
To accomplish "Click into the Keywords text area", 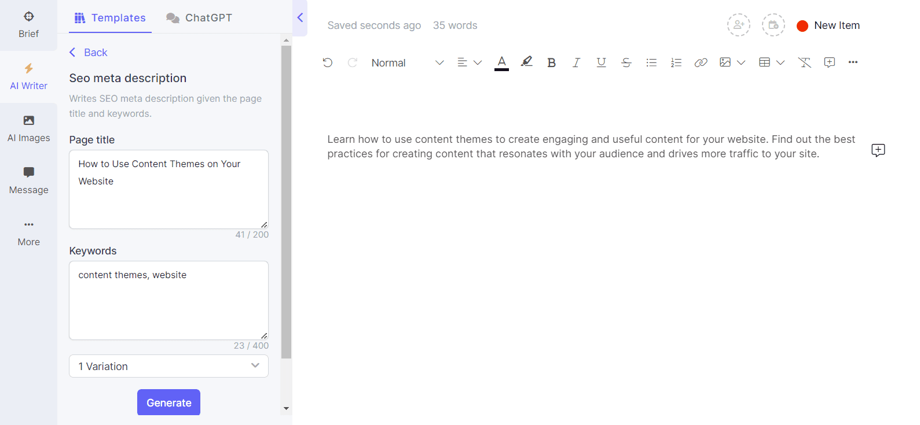I will [168, 300].
